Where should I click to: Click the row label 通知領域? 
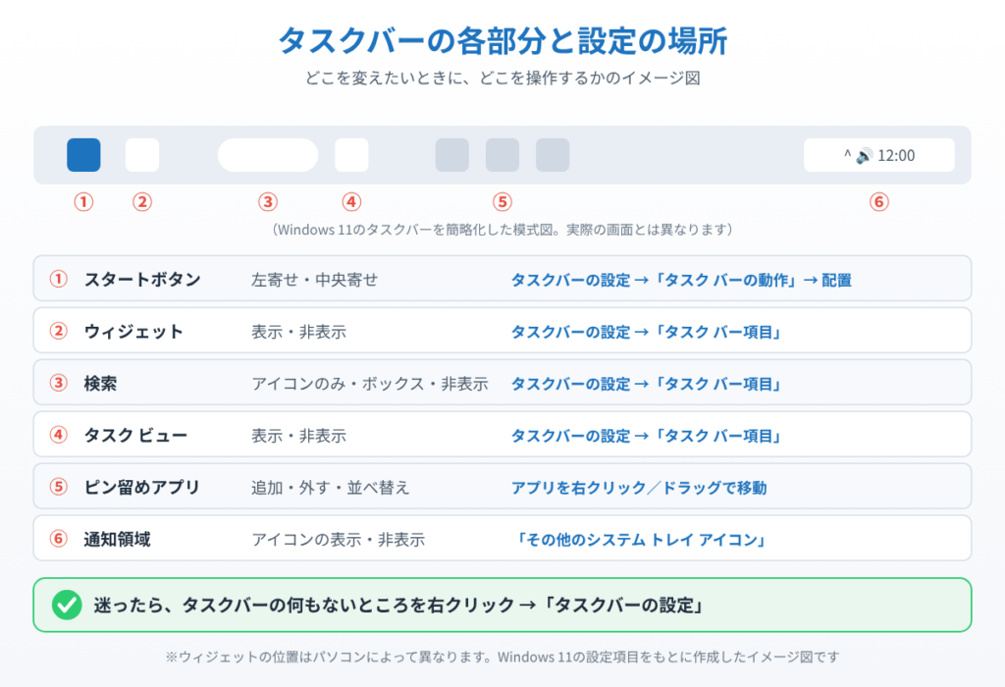[x=118, y=539]
